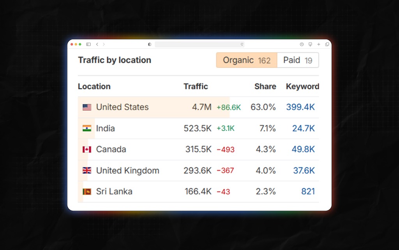Click the 166.4K traffic value

(198, 192)
